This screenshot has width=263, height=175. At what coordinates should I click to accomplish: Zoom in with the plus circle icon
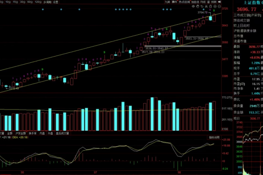(x=215, y=6)
